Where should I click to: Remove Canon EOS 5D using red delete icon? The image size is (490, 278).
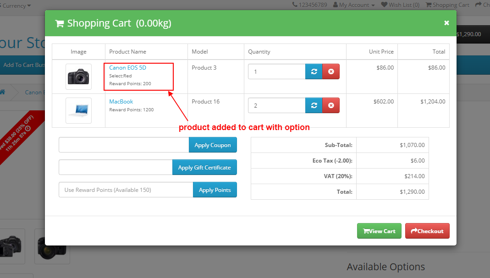(x=331, y=71)
